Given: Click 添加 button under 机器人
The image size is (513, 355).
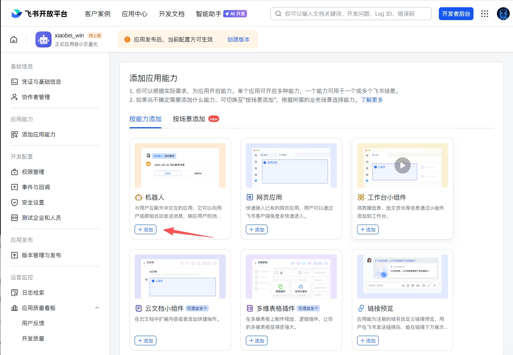Looking at the screenshot, I should [145, 229].
